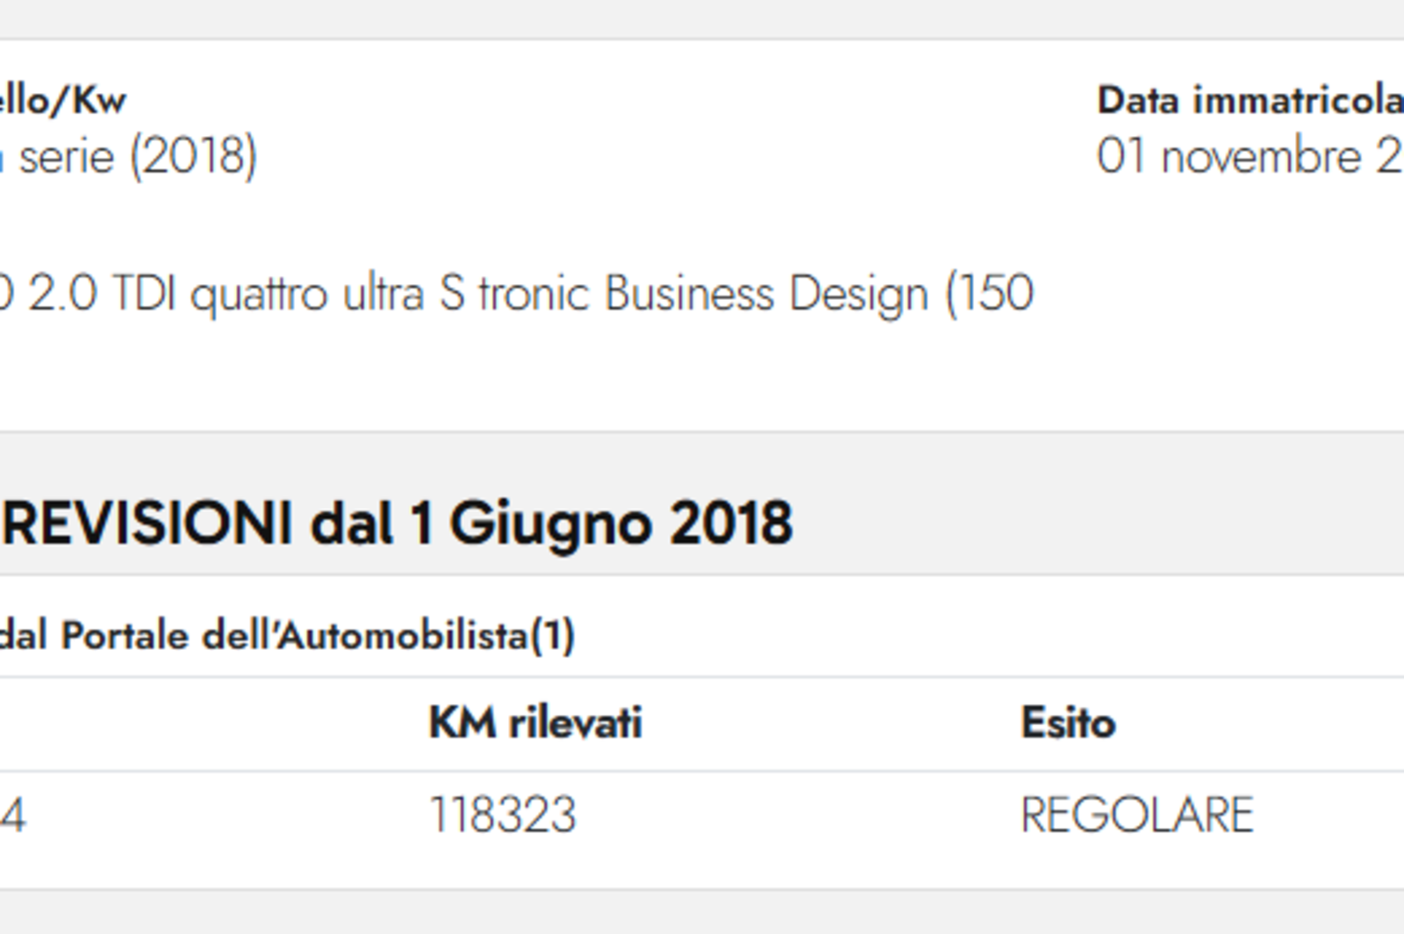Click the partially visible "ello/Kw" field label
This screenshot has width=1404, height=934.
(x=63, y=101)
